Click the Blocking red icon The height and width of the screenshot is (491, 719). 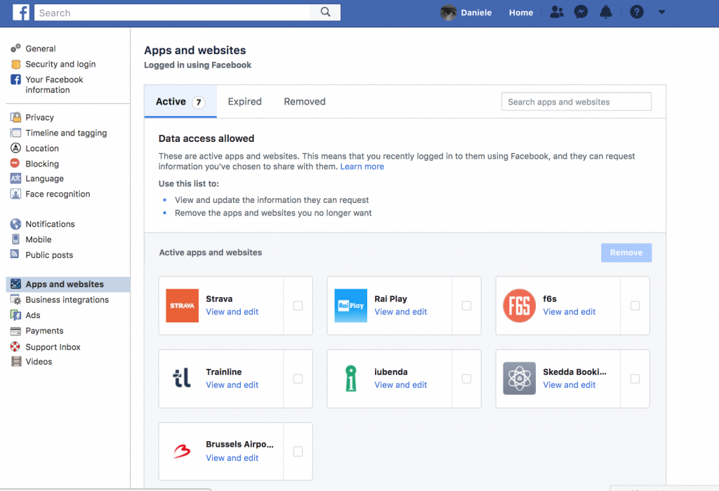15,163
